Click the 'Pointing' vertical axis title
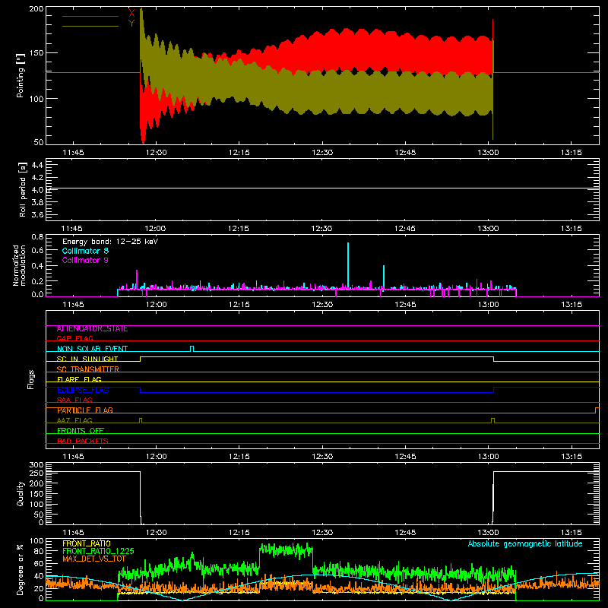Image resolution: width=608 pixels, height=608 pixels. pos(21,75)
